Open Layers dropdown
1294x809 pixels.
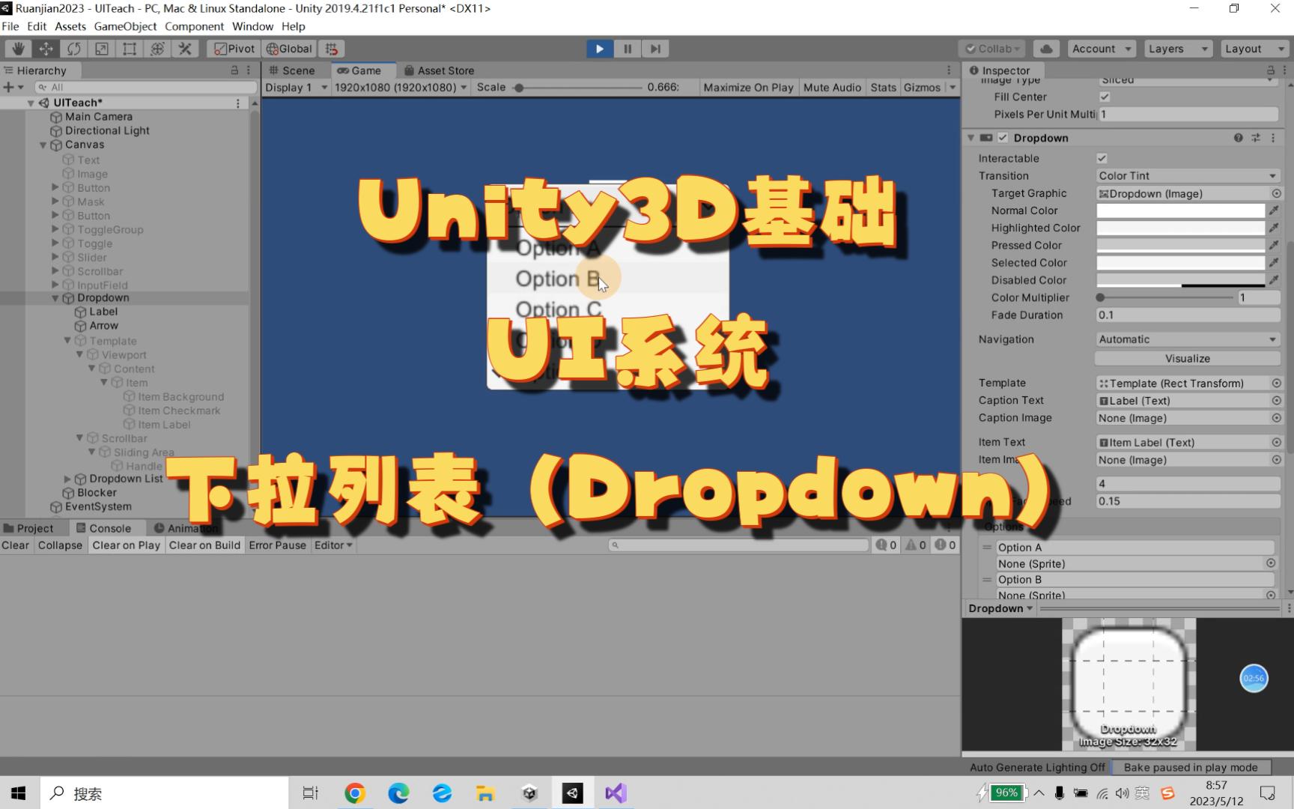click(x=1179, y=49)
